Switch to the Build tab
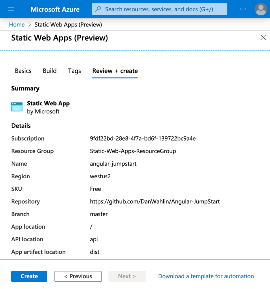 (50, 71)
